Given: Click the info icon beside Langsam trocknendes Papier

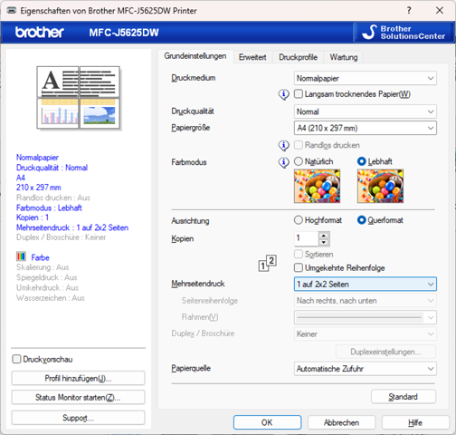Looking at the screenshot, I should click(x=283, y=94).
